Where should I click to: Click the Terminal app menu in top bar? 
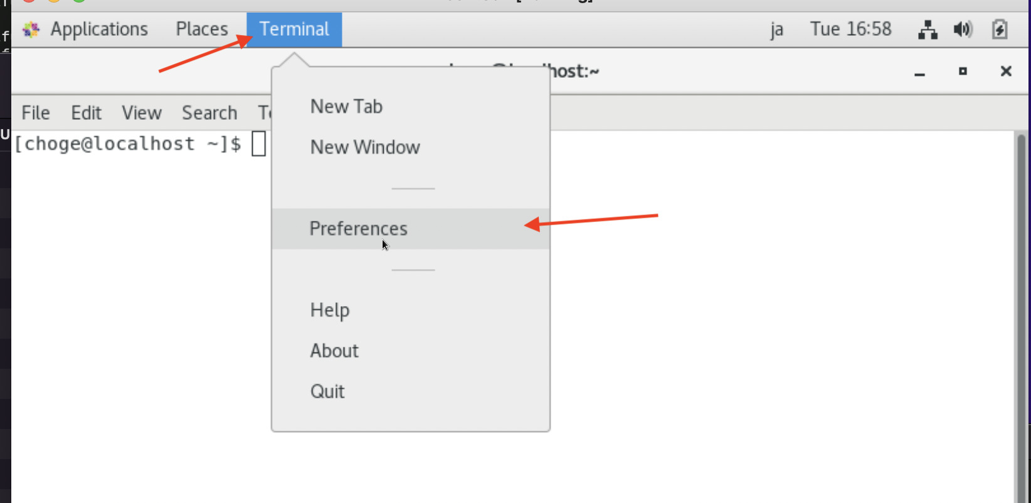pos(294,29)
